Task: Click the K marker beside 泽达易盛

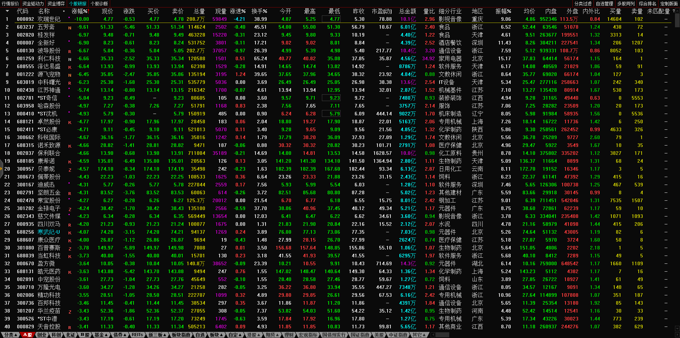Action: tap(70, 67)
